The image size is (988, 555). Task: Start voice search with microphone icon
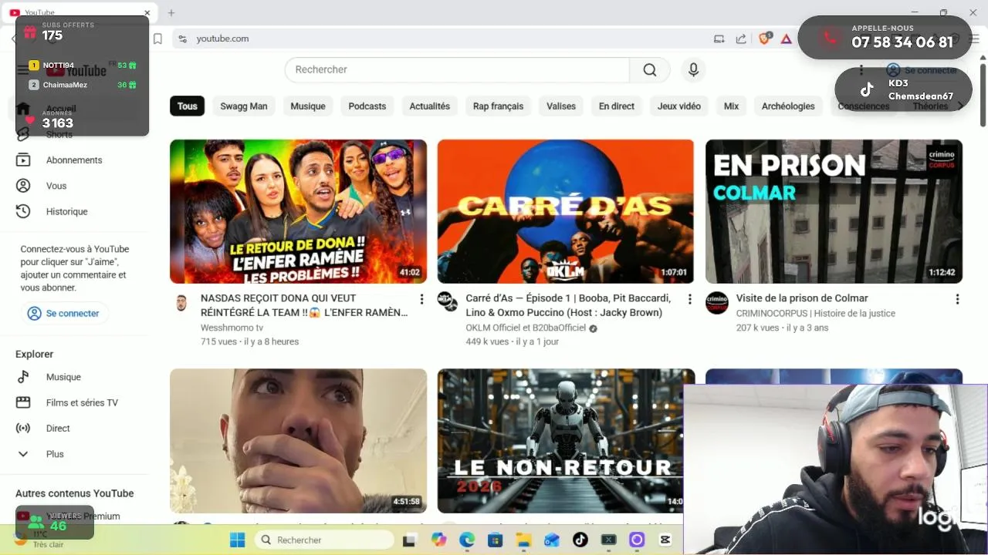pyautogui.click(x=693, y=70)
